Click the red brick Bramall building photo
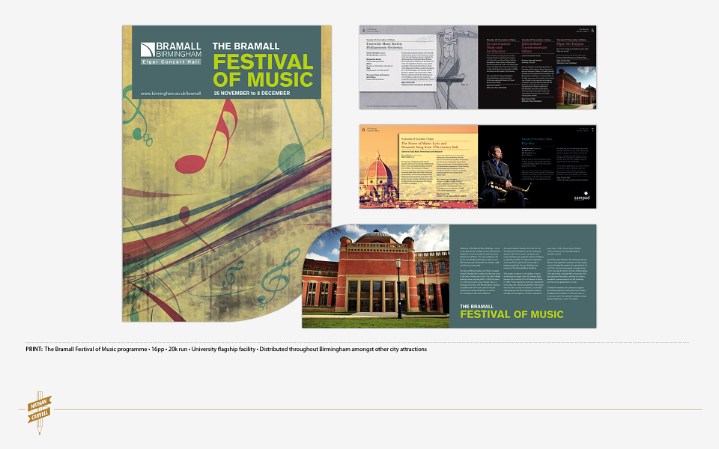 [376, 276]
